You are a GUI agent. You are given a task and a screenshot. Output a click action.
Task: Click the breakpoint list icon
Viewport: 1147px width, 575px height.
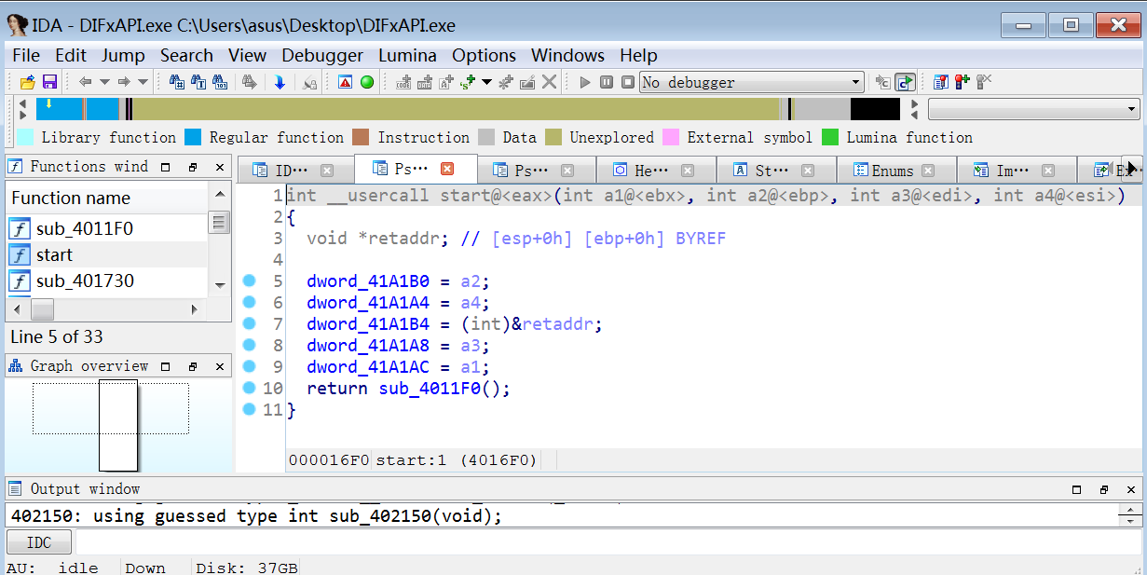click(x=941, y=82)
